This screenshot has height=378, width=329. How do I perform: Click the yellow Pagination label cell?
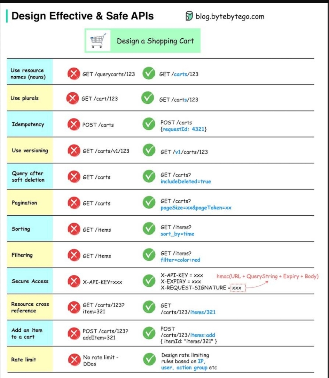tap(30, 203)
